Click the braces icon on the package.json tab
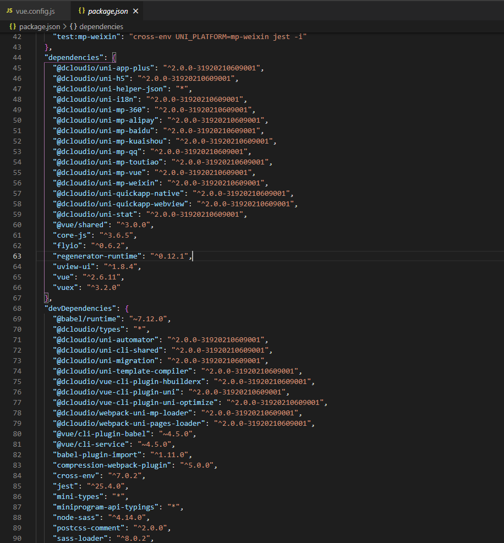This screenshot has height=543, width=504. pos(81,11)
